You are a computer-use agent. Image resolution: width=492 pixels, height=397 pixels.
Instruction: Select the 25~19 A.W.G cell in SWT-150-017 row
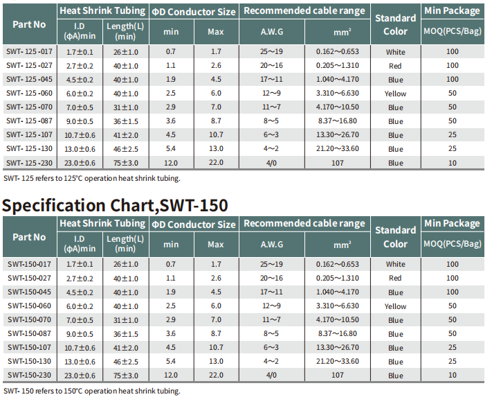point(271,264)
